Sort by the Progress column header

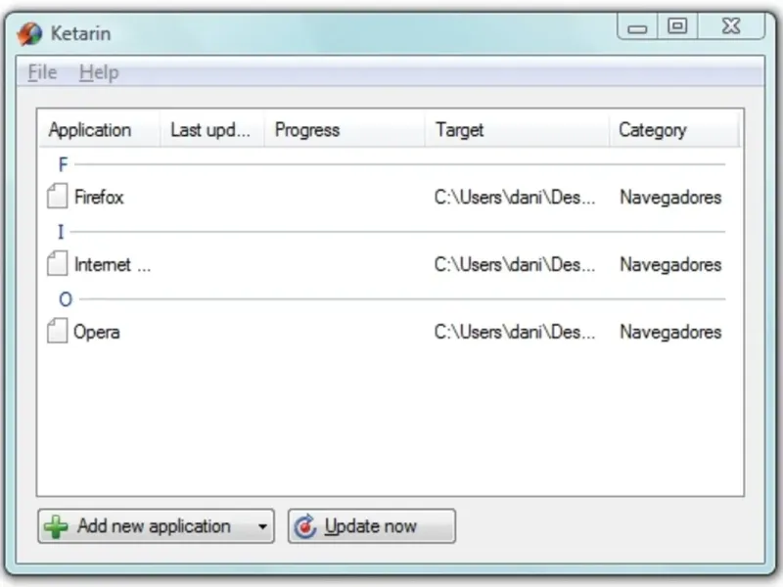point(345,130)
